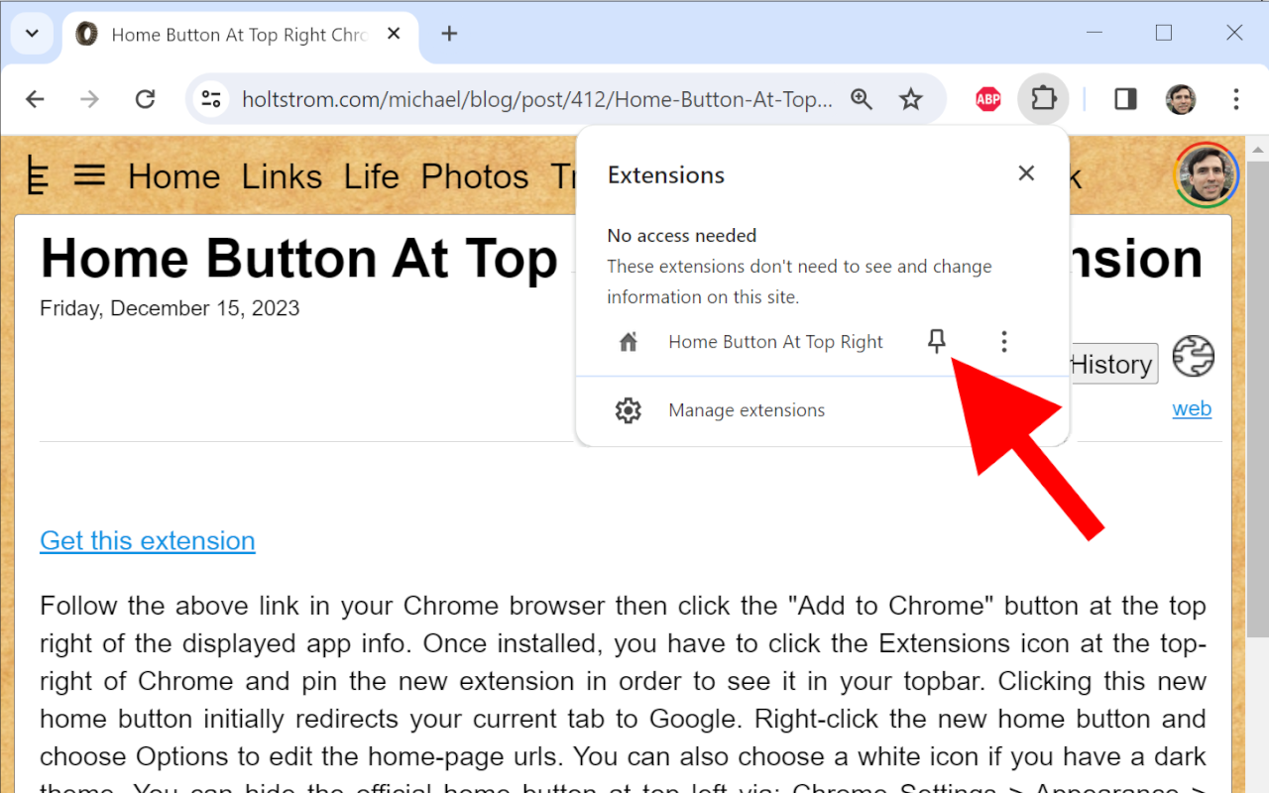Open Links in site navigation
The width and height of the screenshot is (1269, 793).
(x=282, y=176)
